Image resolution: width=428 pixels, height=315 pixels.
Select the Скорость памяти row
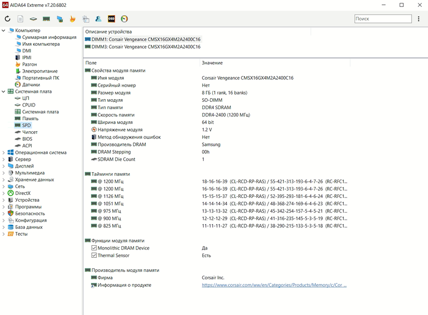click(217, 115)
